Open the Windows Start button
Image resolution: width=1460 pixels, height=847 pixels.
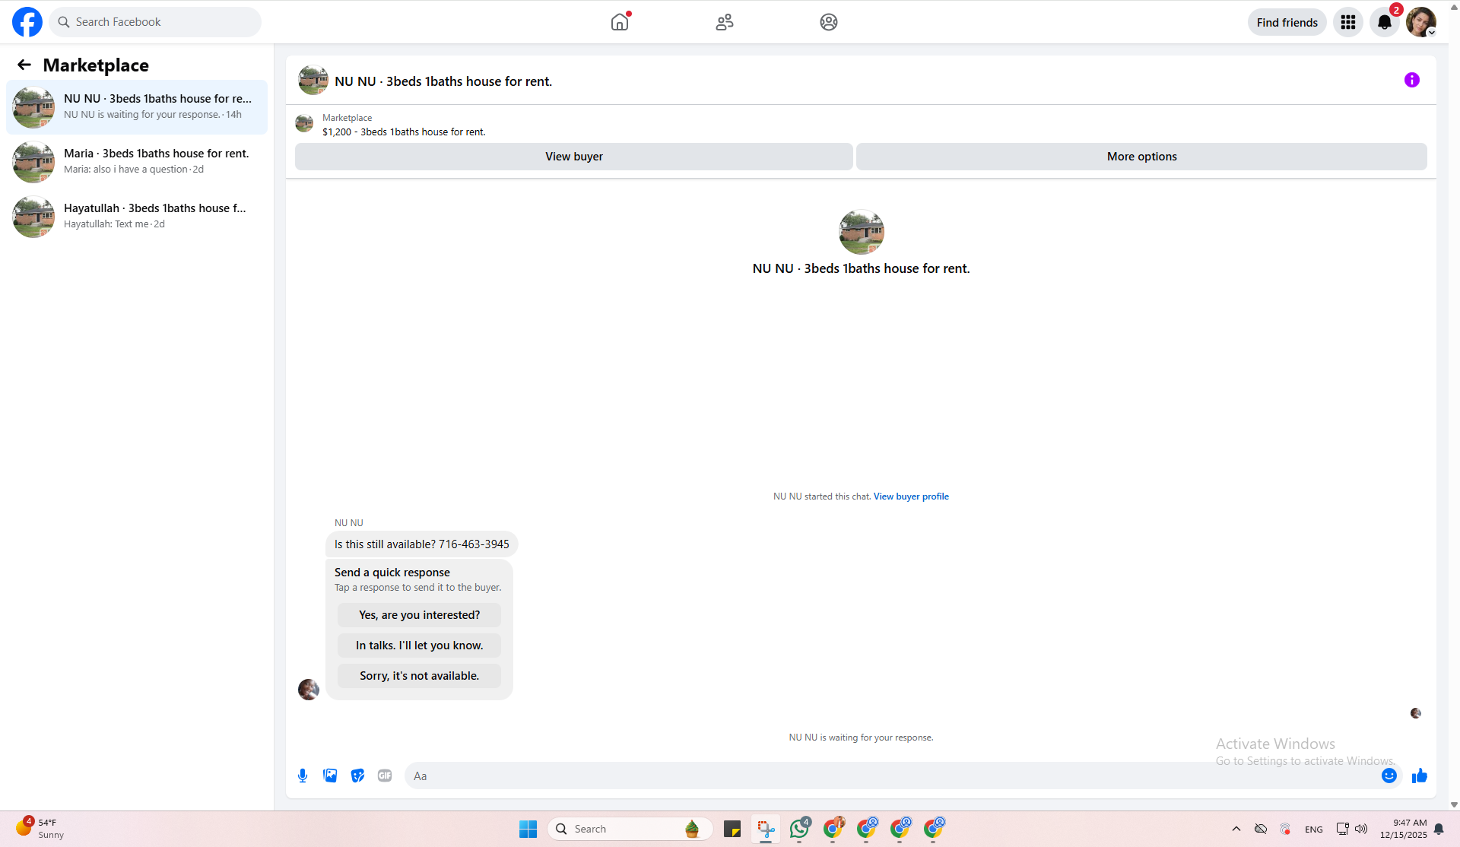pyautogui.click(x=528, y=829)
